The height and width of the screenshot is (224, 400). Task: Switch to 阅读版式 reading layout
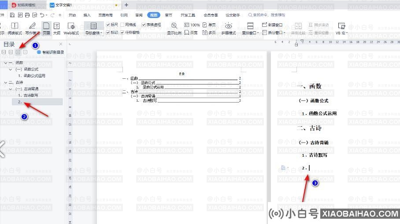(15, 29)
